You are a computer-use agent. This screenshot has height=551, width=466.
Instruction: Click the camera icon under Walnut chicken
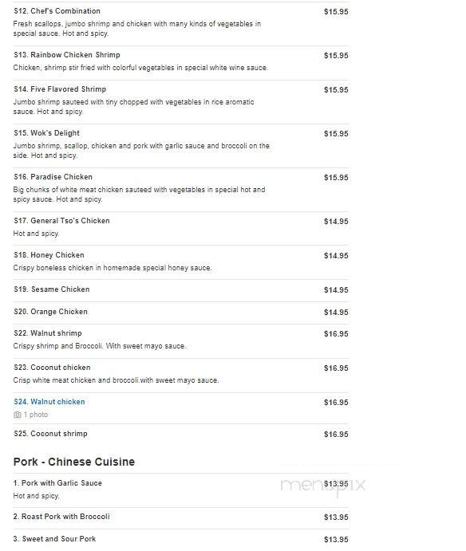(18, 415)
